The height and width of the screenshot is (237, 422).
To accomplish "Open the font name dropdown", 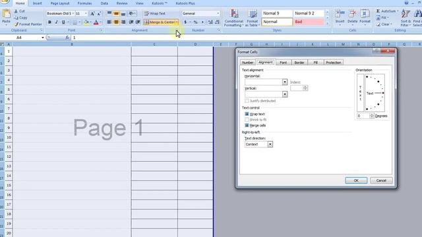I will (73, 13).
